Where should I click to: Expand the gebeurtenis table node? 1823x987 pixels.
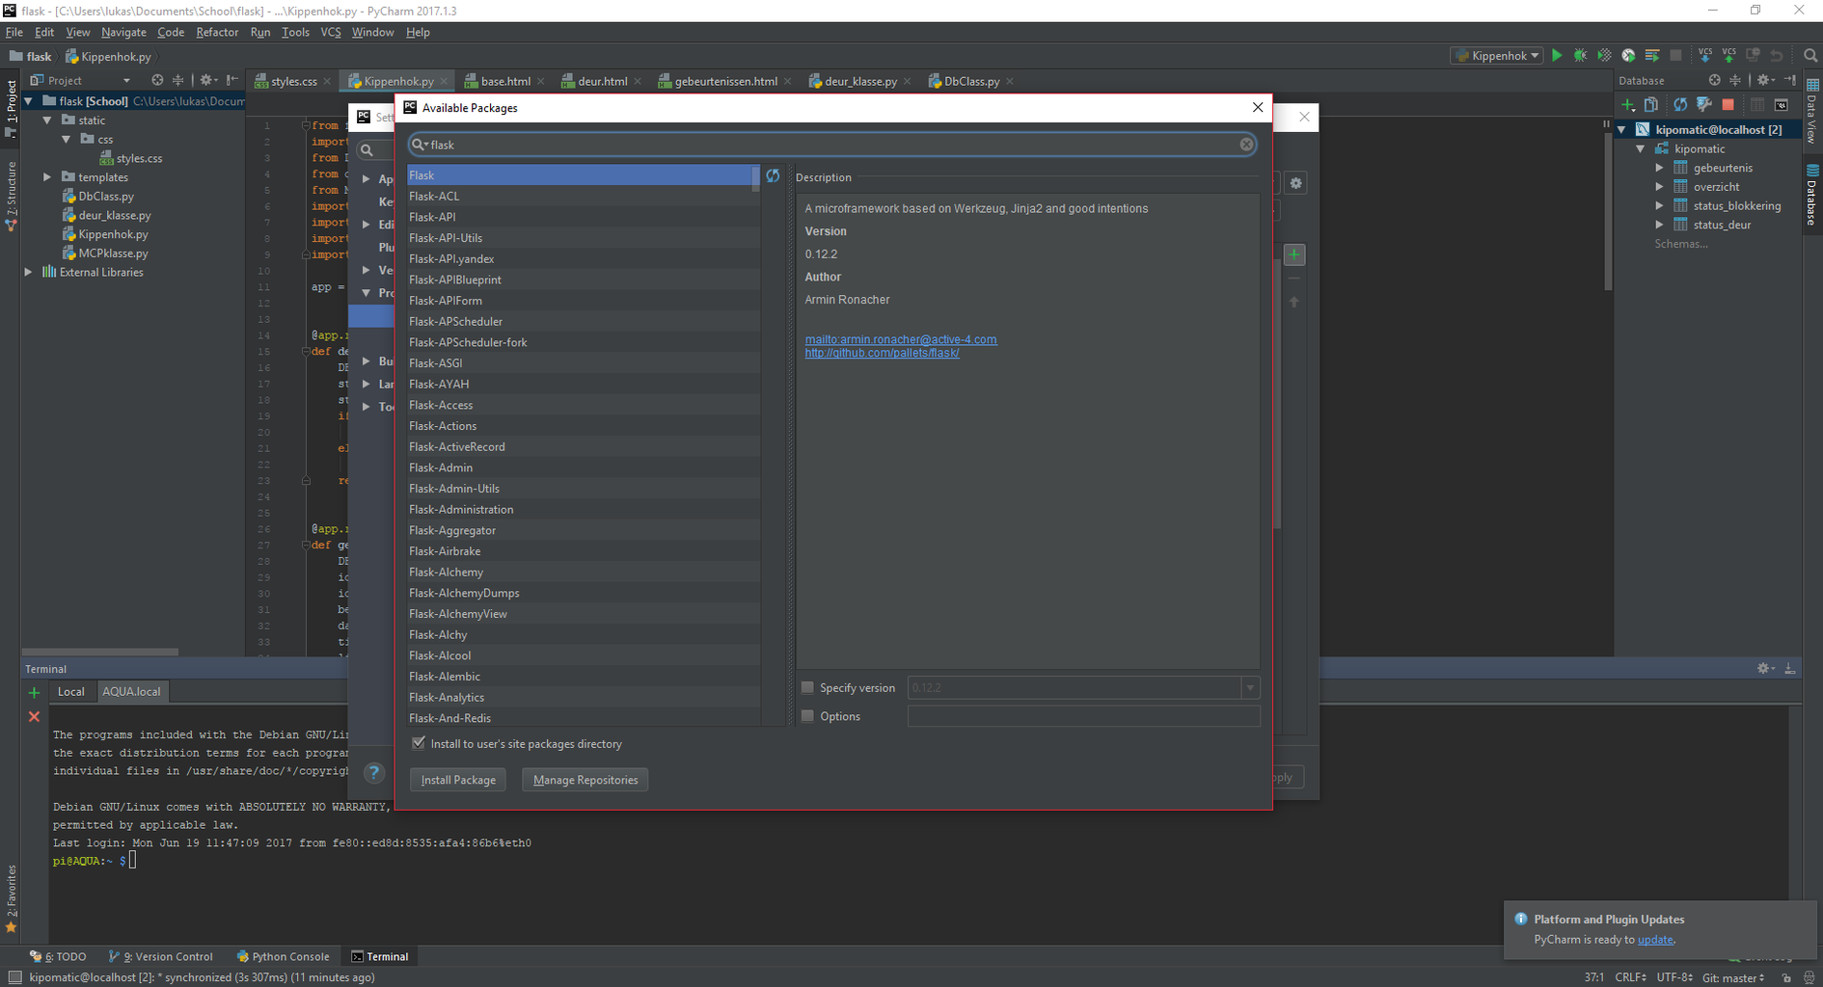click(x=1659, y=168)
